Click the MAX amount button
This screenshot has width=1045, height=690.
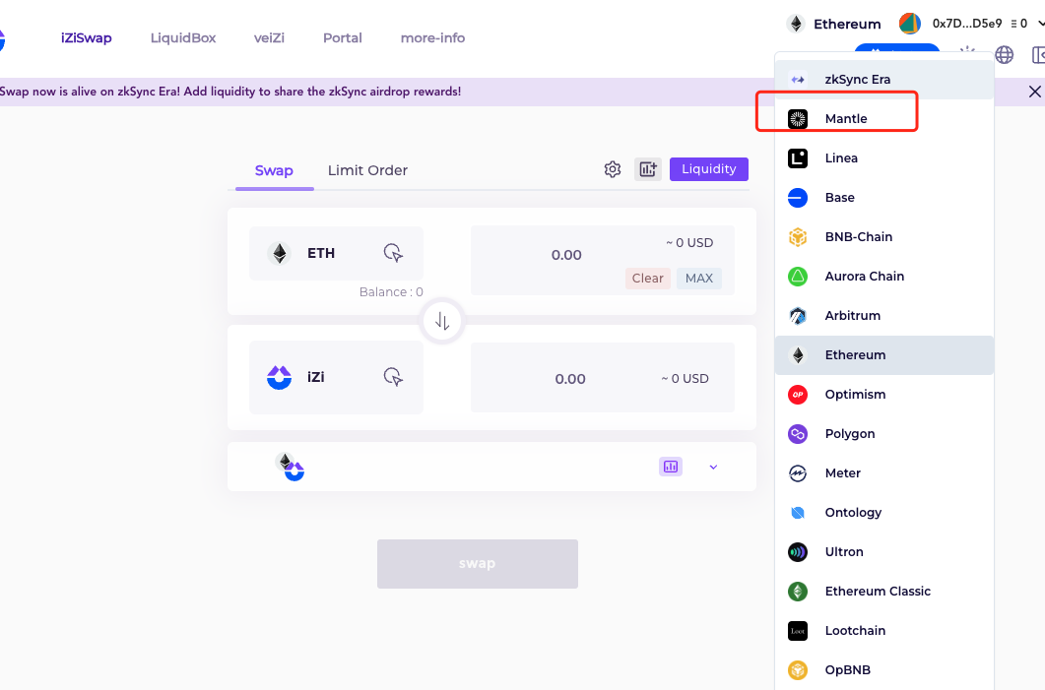[699, 279]
